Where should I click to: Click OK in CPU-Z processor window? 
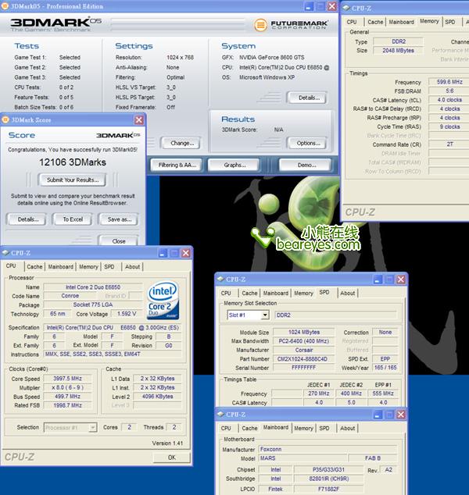(172, 458)
